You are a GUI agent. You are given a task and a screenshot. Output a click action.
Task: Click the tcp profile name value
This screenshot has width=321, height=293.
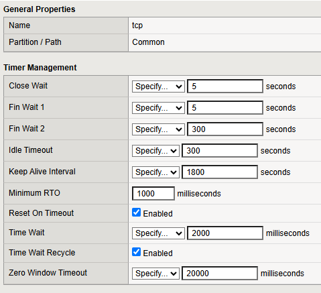pos(137,25)
